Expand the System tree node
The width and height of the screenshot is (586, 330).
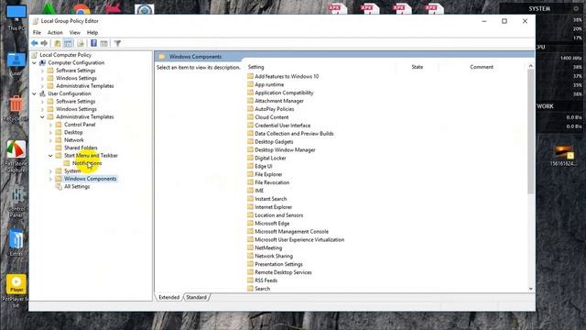[x=50, y=171]
